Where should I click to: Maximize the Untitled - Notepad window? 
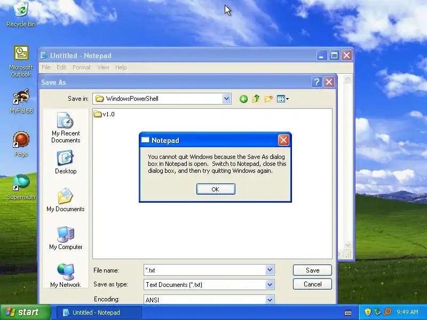[334, 55]
